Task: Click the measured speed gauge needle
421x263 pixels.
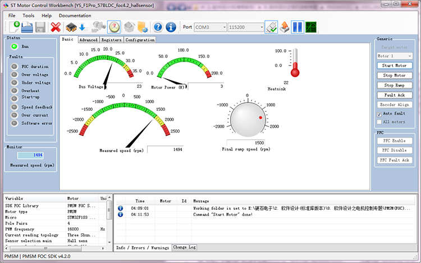Action: [139, 133]
